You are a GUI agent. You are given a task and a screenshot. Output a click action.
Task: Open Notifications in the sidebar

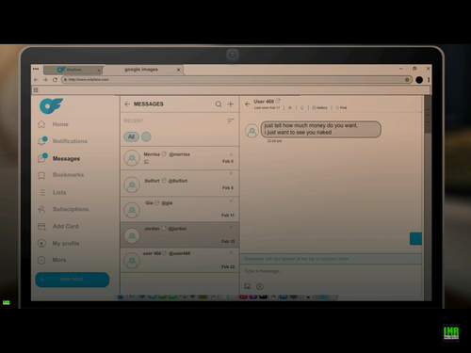(x=70, y=141)
